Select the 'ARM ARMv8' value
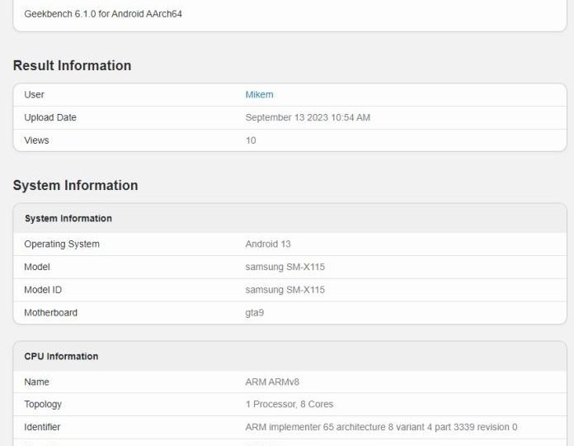Image resolution: width=574 pixels, height=446 pixels. [272, 382]
